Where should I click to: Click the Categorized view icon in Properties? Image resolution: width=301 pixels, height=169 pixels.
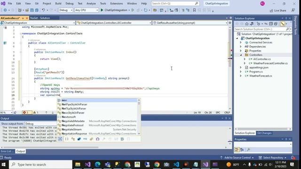pyautogui.click(x=237, y=150)
